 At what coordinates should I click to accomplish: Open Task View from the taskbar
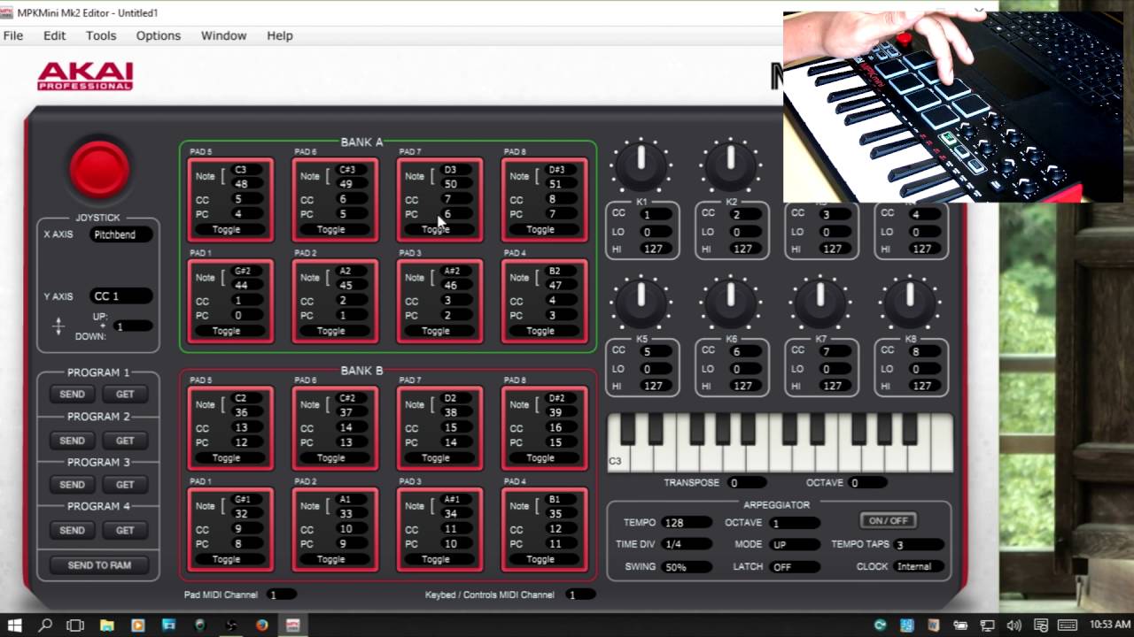pyautogui.click(x=75, y=625)
